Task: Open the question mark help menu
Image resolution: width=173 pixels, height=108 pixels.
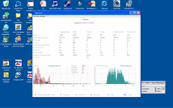Action: [x=47, y=16]
